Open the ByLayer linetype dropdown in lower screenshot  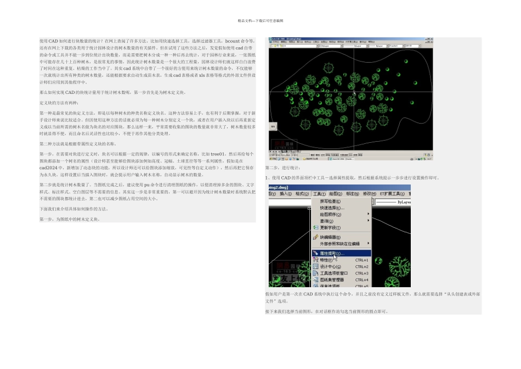pyautogui.click(x=393, y=202)
